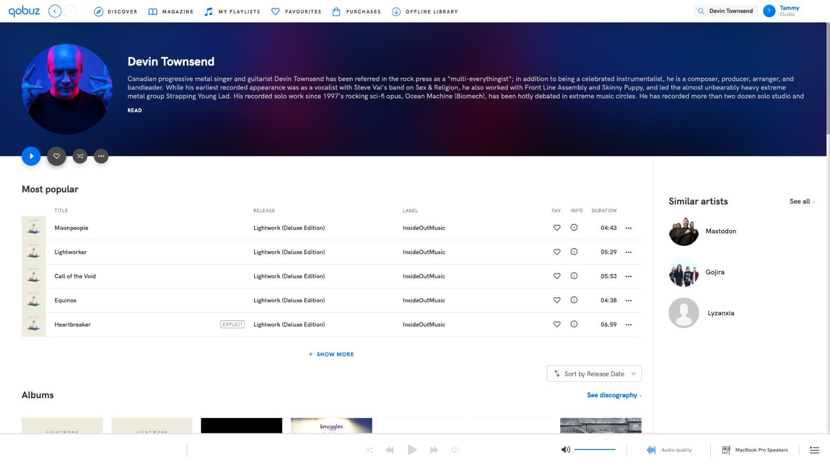Toggle shuffle in the player bar
Viewport: 830px width, 466px height.
coord(369,450)
